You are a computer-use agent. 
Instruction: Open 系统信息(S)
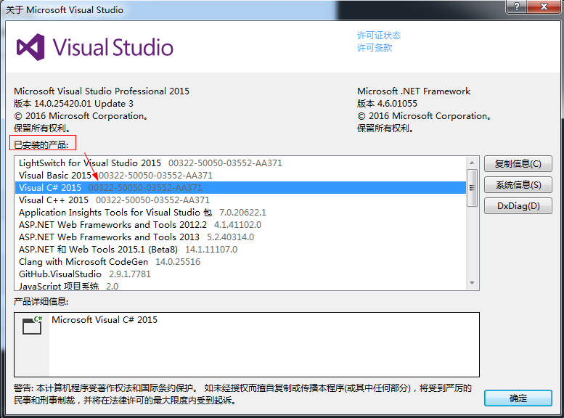518,185
